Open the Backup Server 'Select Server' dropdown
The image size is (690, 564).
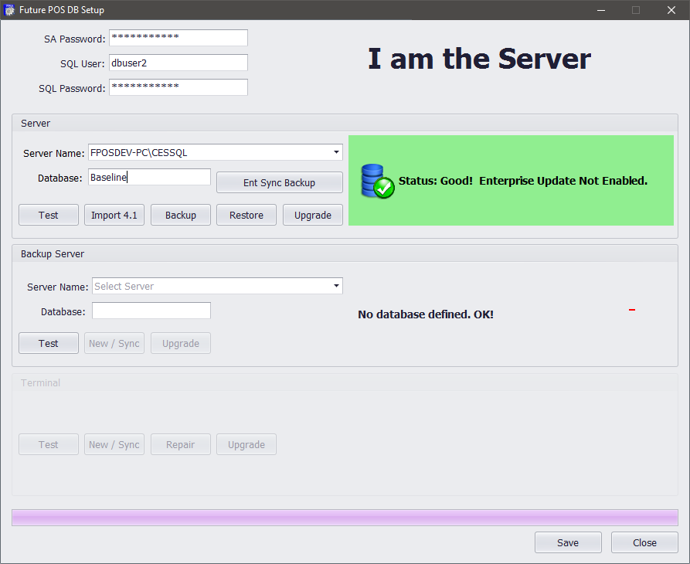coord(336,286)
